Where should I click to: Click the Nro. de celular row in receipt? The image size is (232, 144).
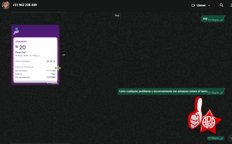(35, 71)
